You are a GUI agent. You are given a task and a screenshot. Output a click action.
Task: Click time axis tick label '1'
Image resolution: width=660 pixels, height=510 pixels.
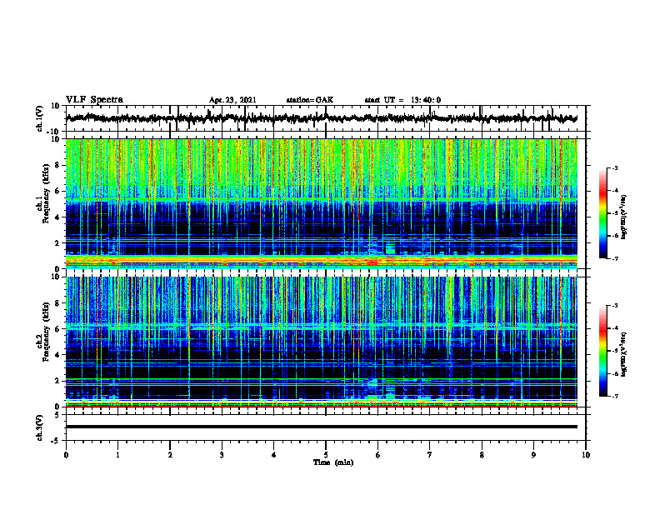coord(117,455)
